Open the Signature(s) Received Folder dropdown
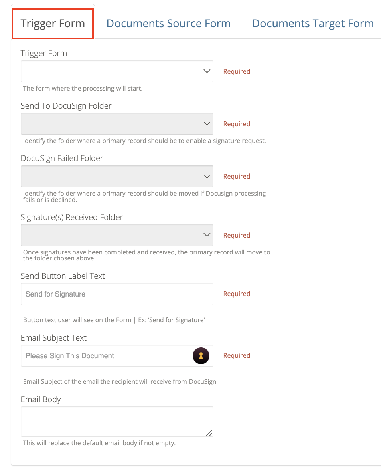The width and height of the screenshot is (381, 472). pos(116,235)
